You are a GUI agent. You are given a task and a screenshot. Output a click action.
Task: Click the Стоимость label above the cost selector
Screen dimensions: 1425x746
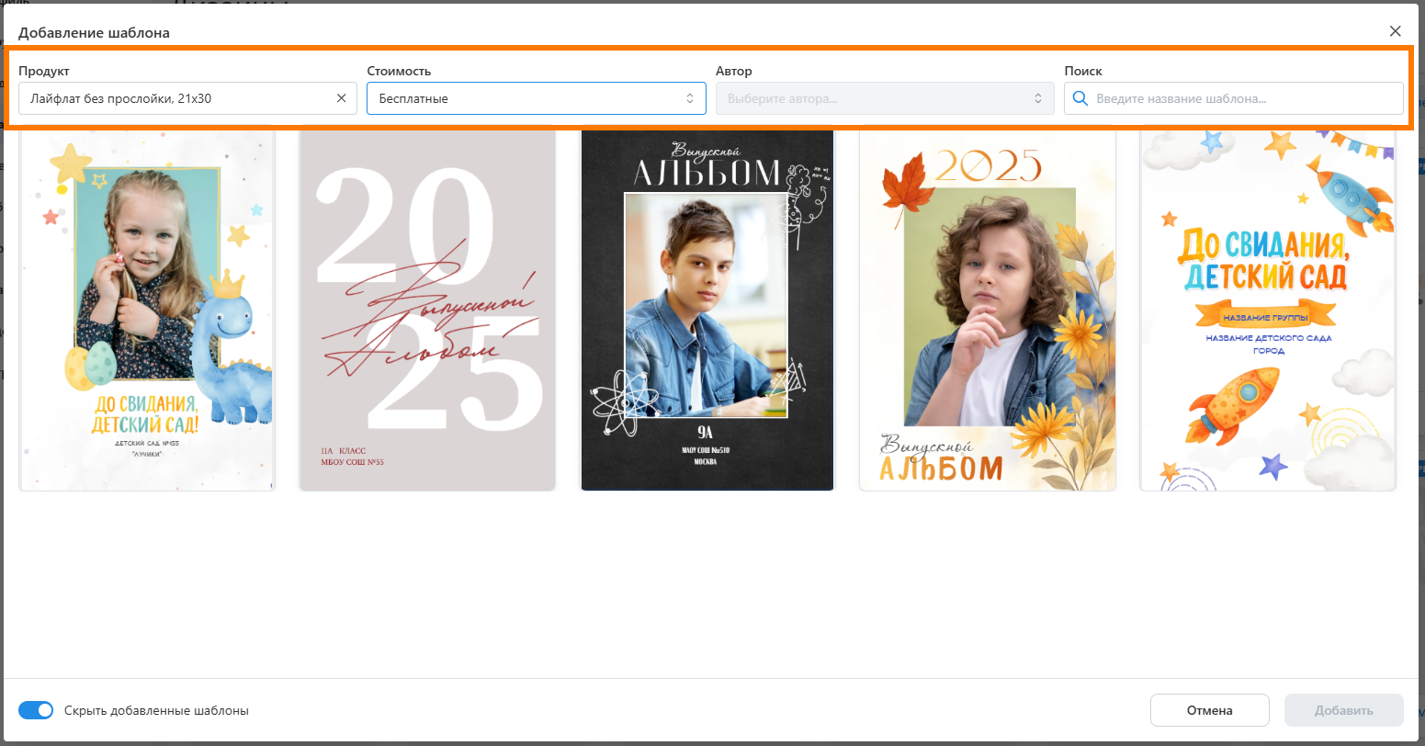click(x=399, y=71)
